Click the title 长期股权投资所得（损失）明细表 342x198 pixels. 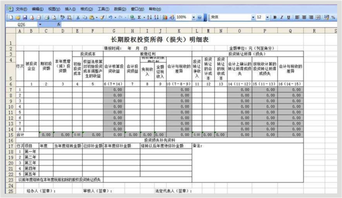(x=159, y=39)
